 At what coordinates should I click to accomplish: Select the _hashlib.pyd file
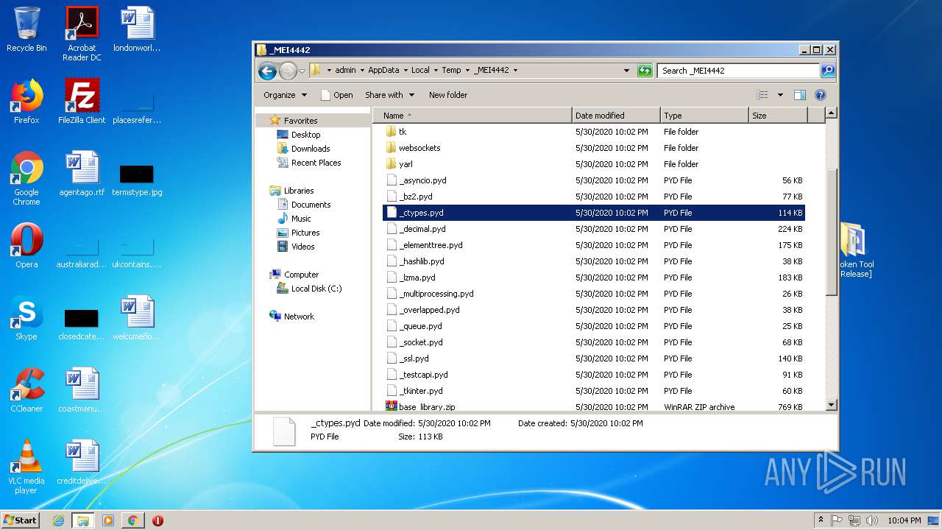pos(421,261)
